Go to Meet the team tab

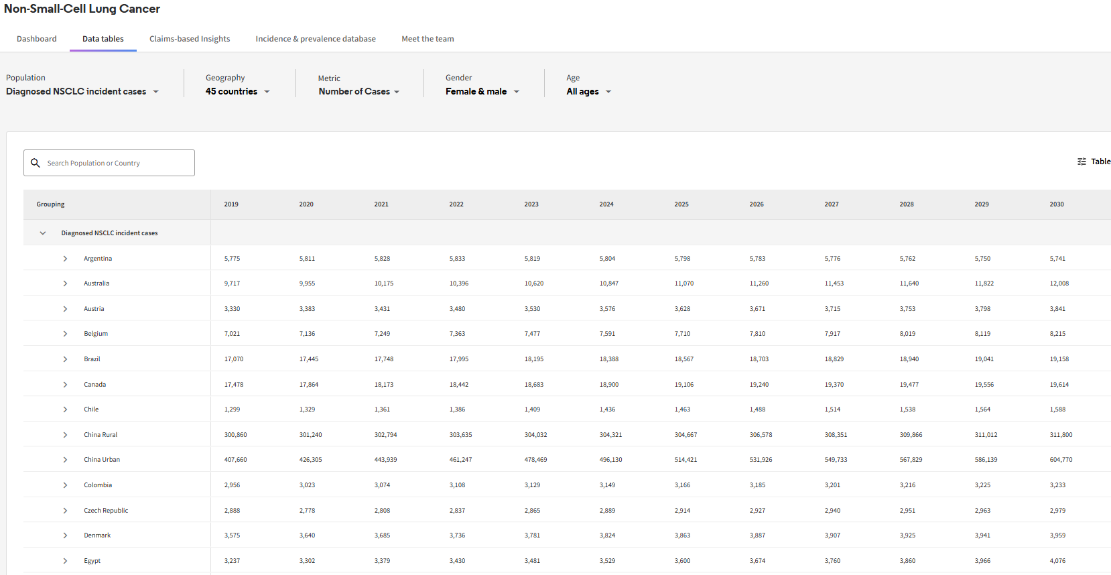[428, 39]
